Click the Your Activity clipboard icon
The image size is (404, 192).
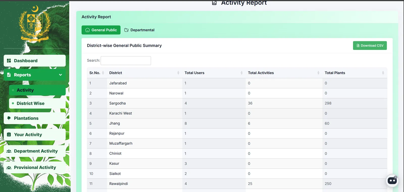point(9,135)
